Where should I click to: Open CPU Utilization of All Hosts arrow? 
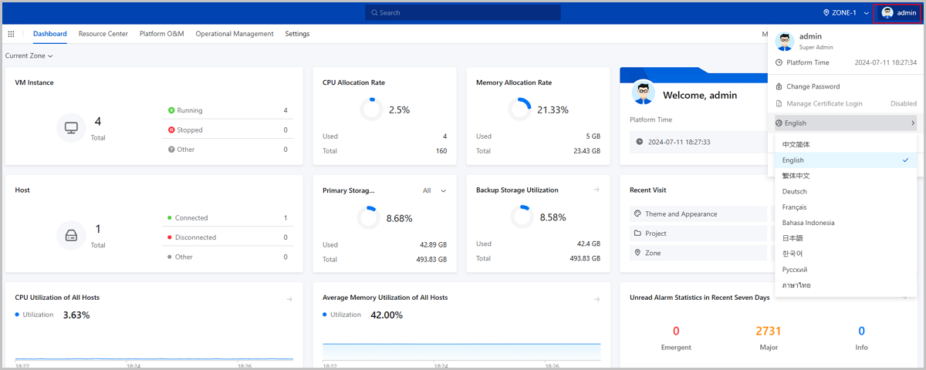pyautogui.click(x=289, y=299)
